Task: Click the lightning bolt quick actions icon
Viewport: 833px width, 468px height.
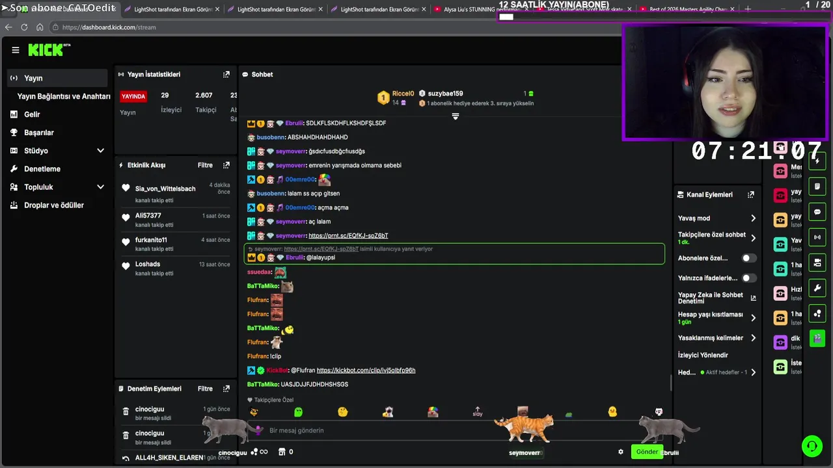Action: [x=817, y=161]
